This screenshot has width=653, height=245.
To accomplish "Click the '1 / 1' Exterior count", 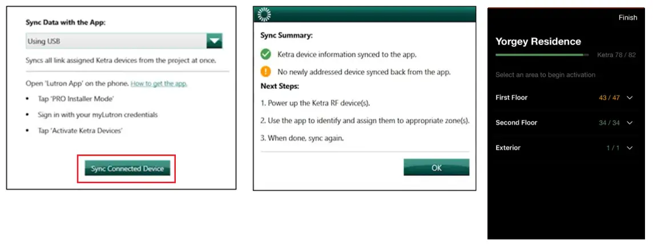I will coord(613,148).
